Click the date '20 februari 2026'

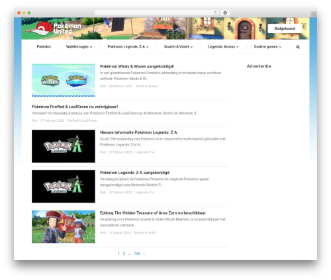120,86
